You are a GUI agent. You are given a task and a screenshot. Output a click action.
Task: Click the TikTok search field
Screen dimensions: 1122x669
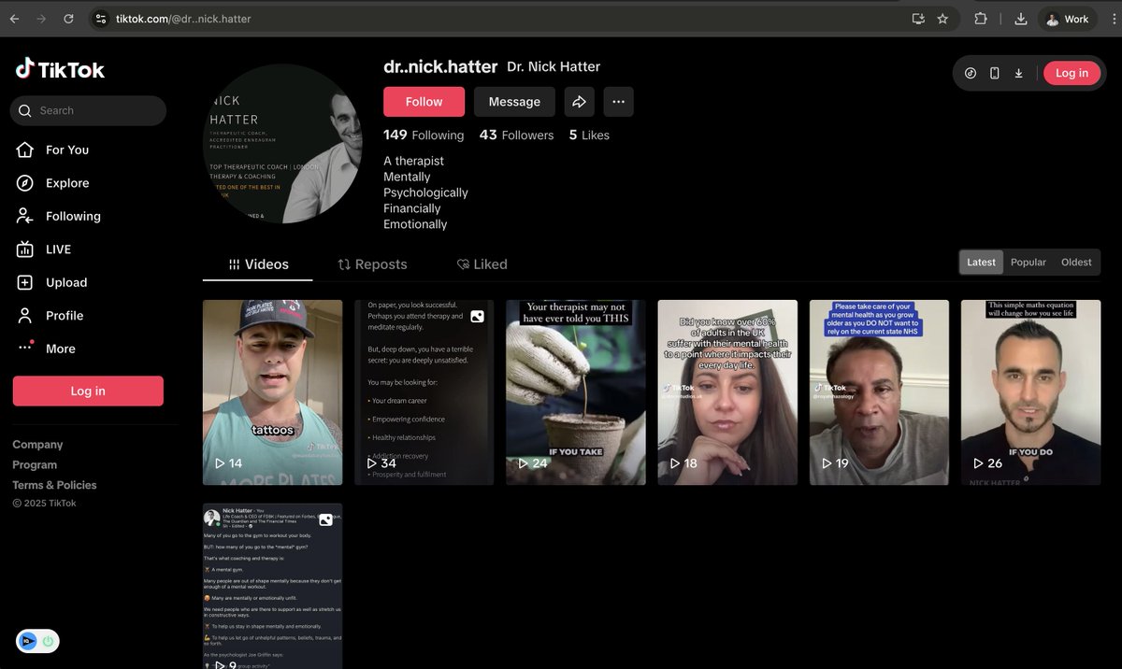click(88, 110)
